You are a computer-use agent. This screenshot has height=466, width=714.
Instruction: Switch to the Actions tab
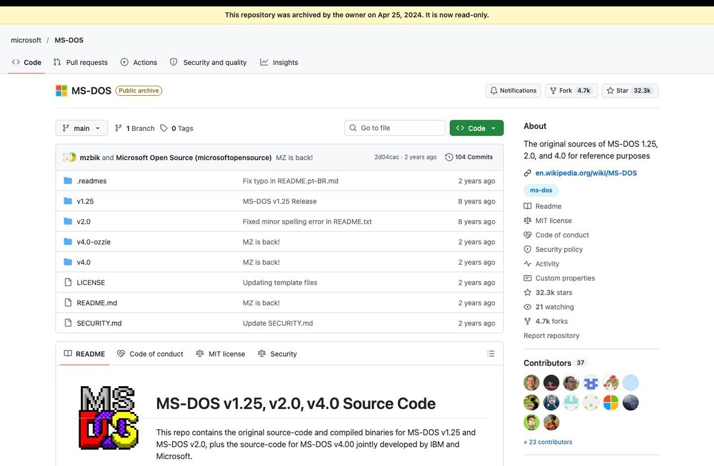(139, 62)
